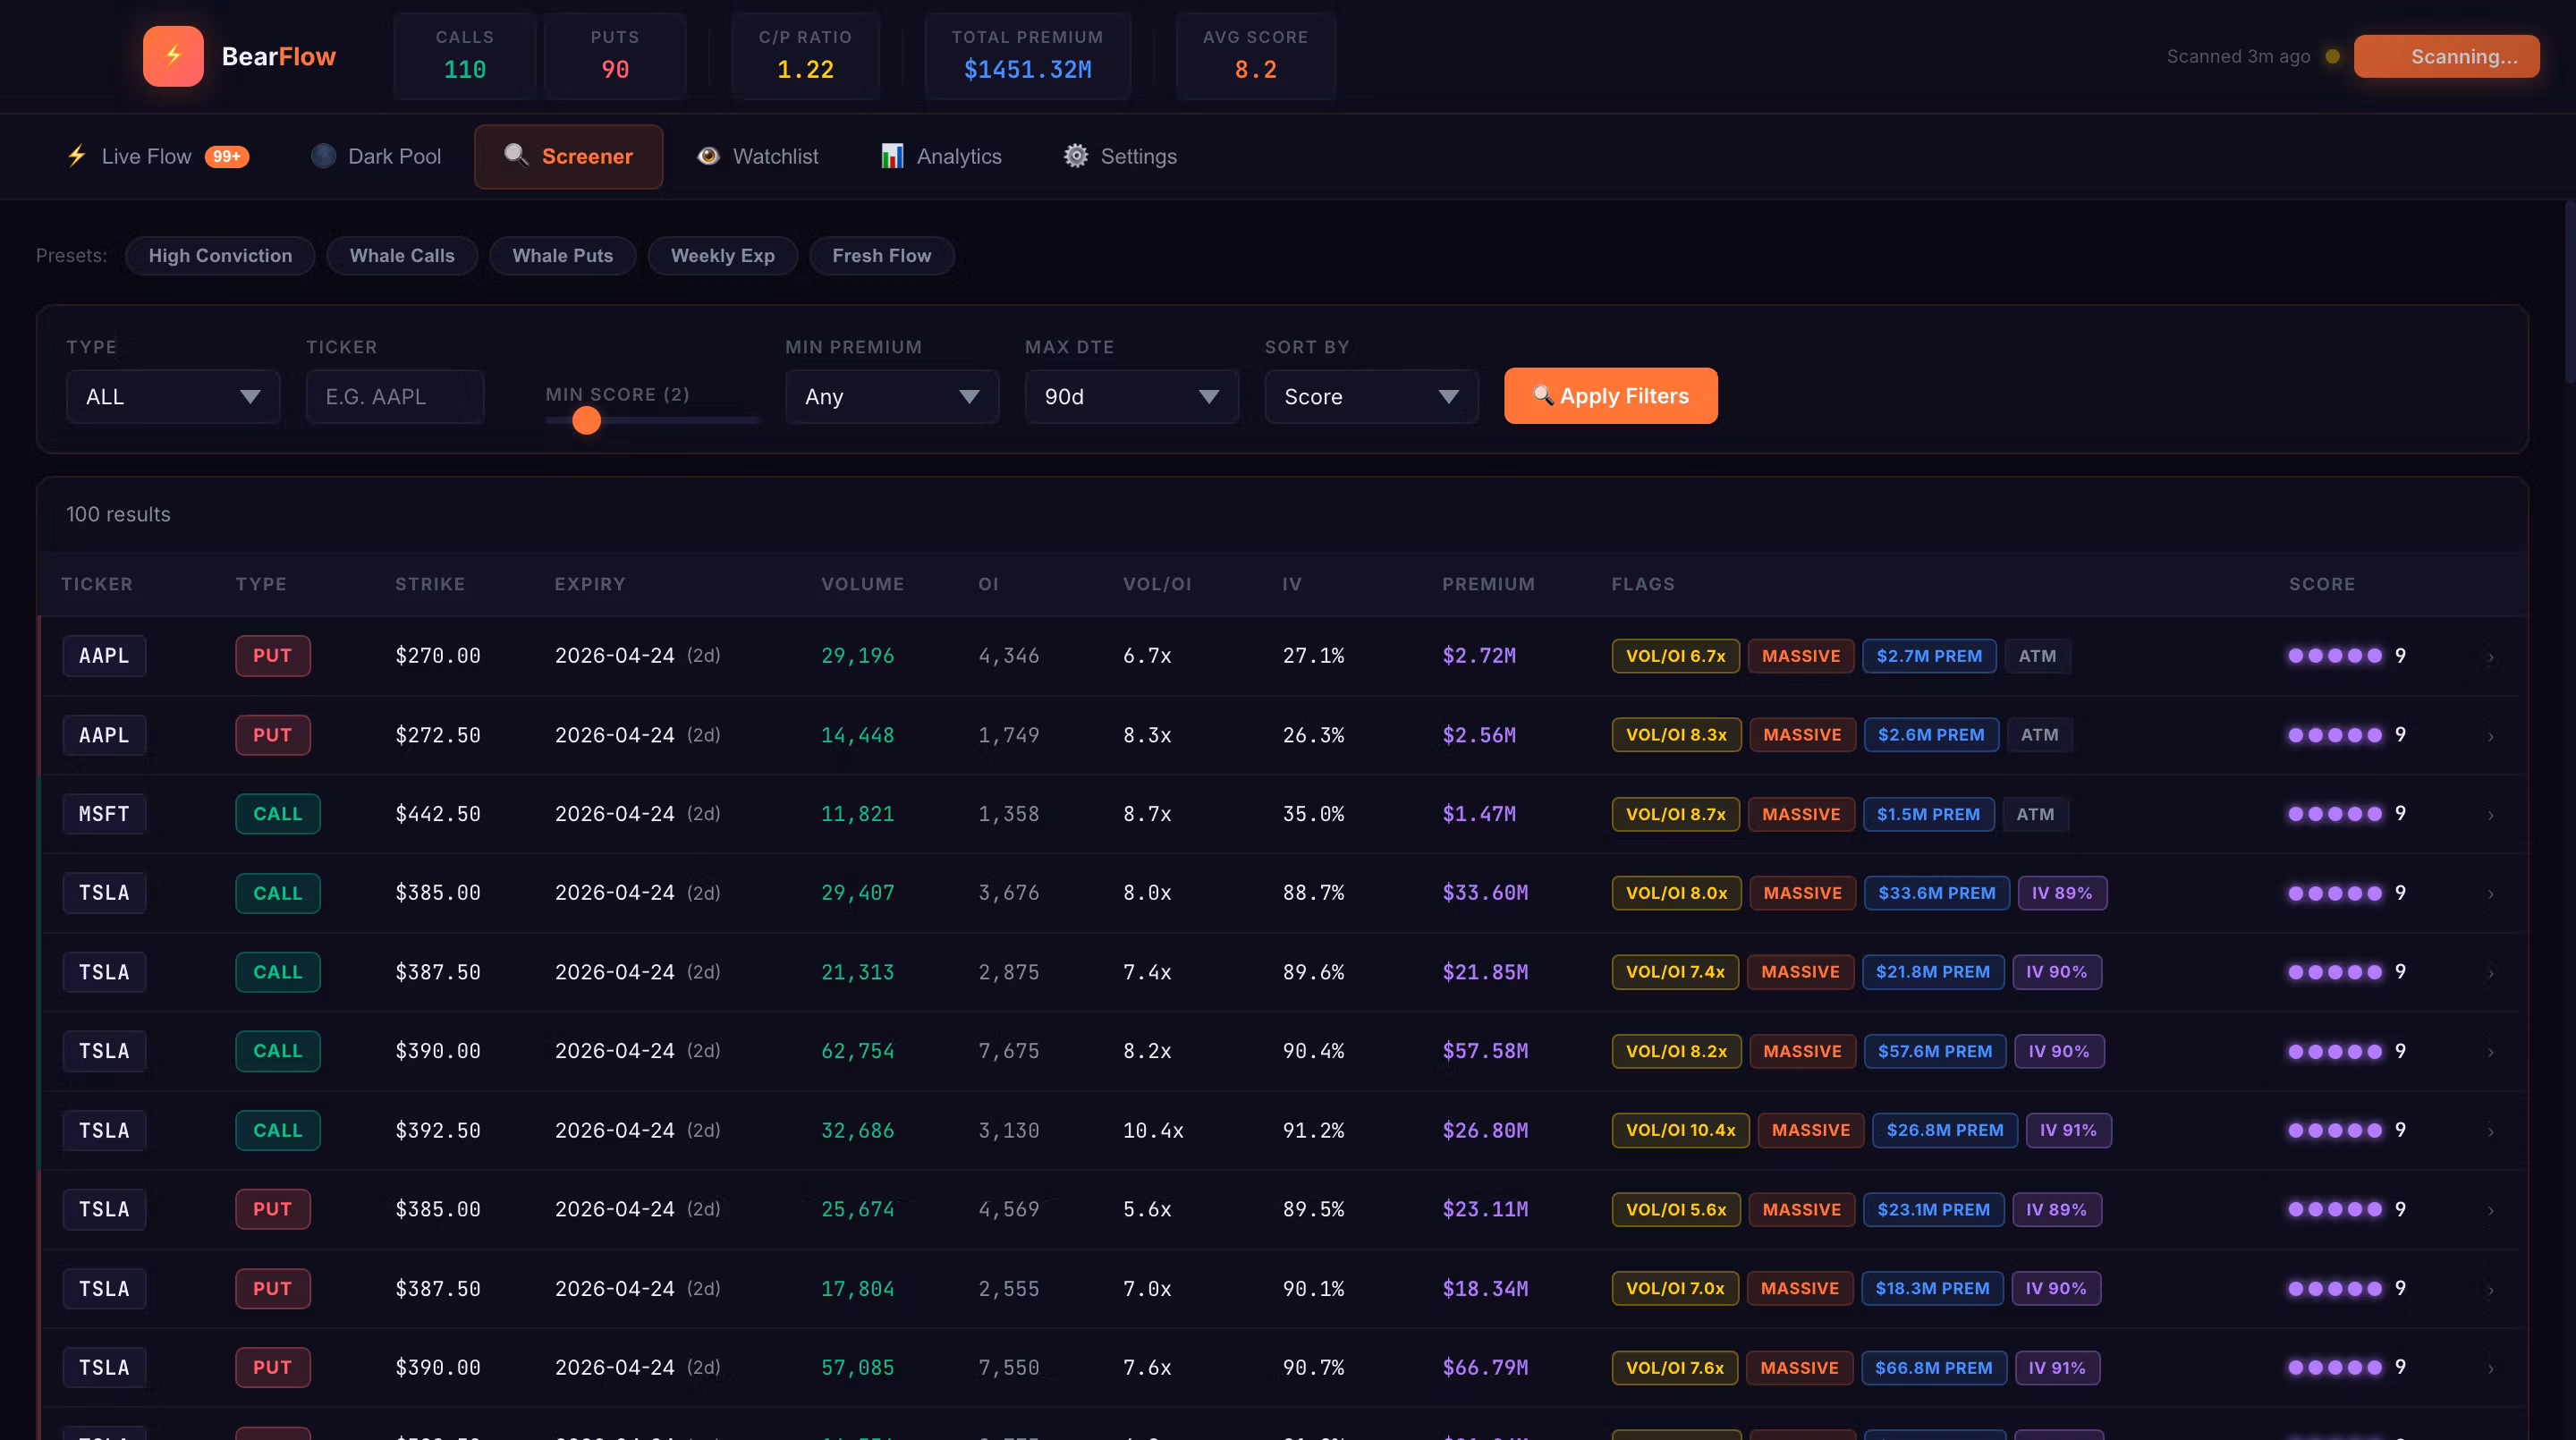Screen dimensions: 2576x1440
Task: Open row arrow for MSFT $442.50 call
Action: pos(2490,815)
